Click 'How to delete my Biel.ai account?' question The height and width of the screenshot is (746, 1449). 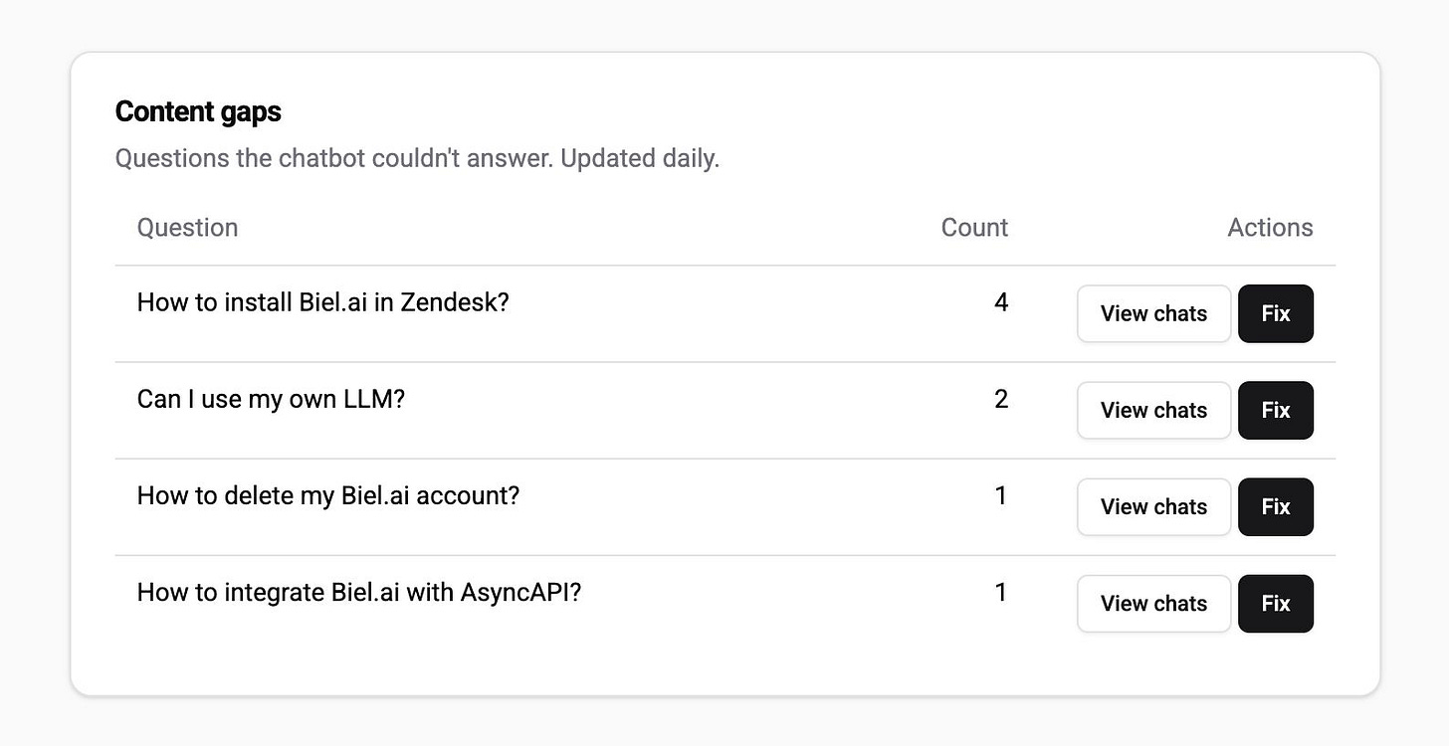327,495
